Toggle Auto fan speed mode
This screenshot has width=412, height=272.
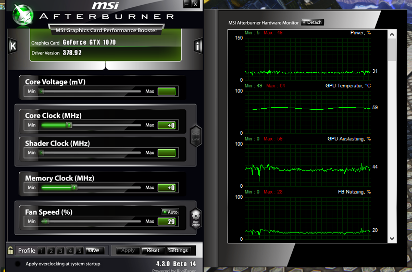[170, 212]
